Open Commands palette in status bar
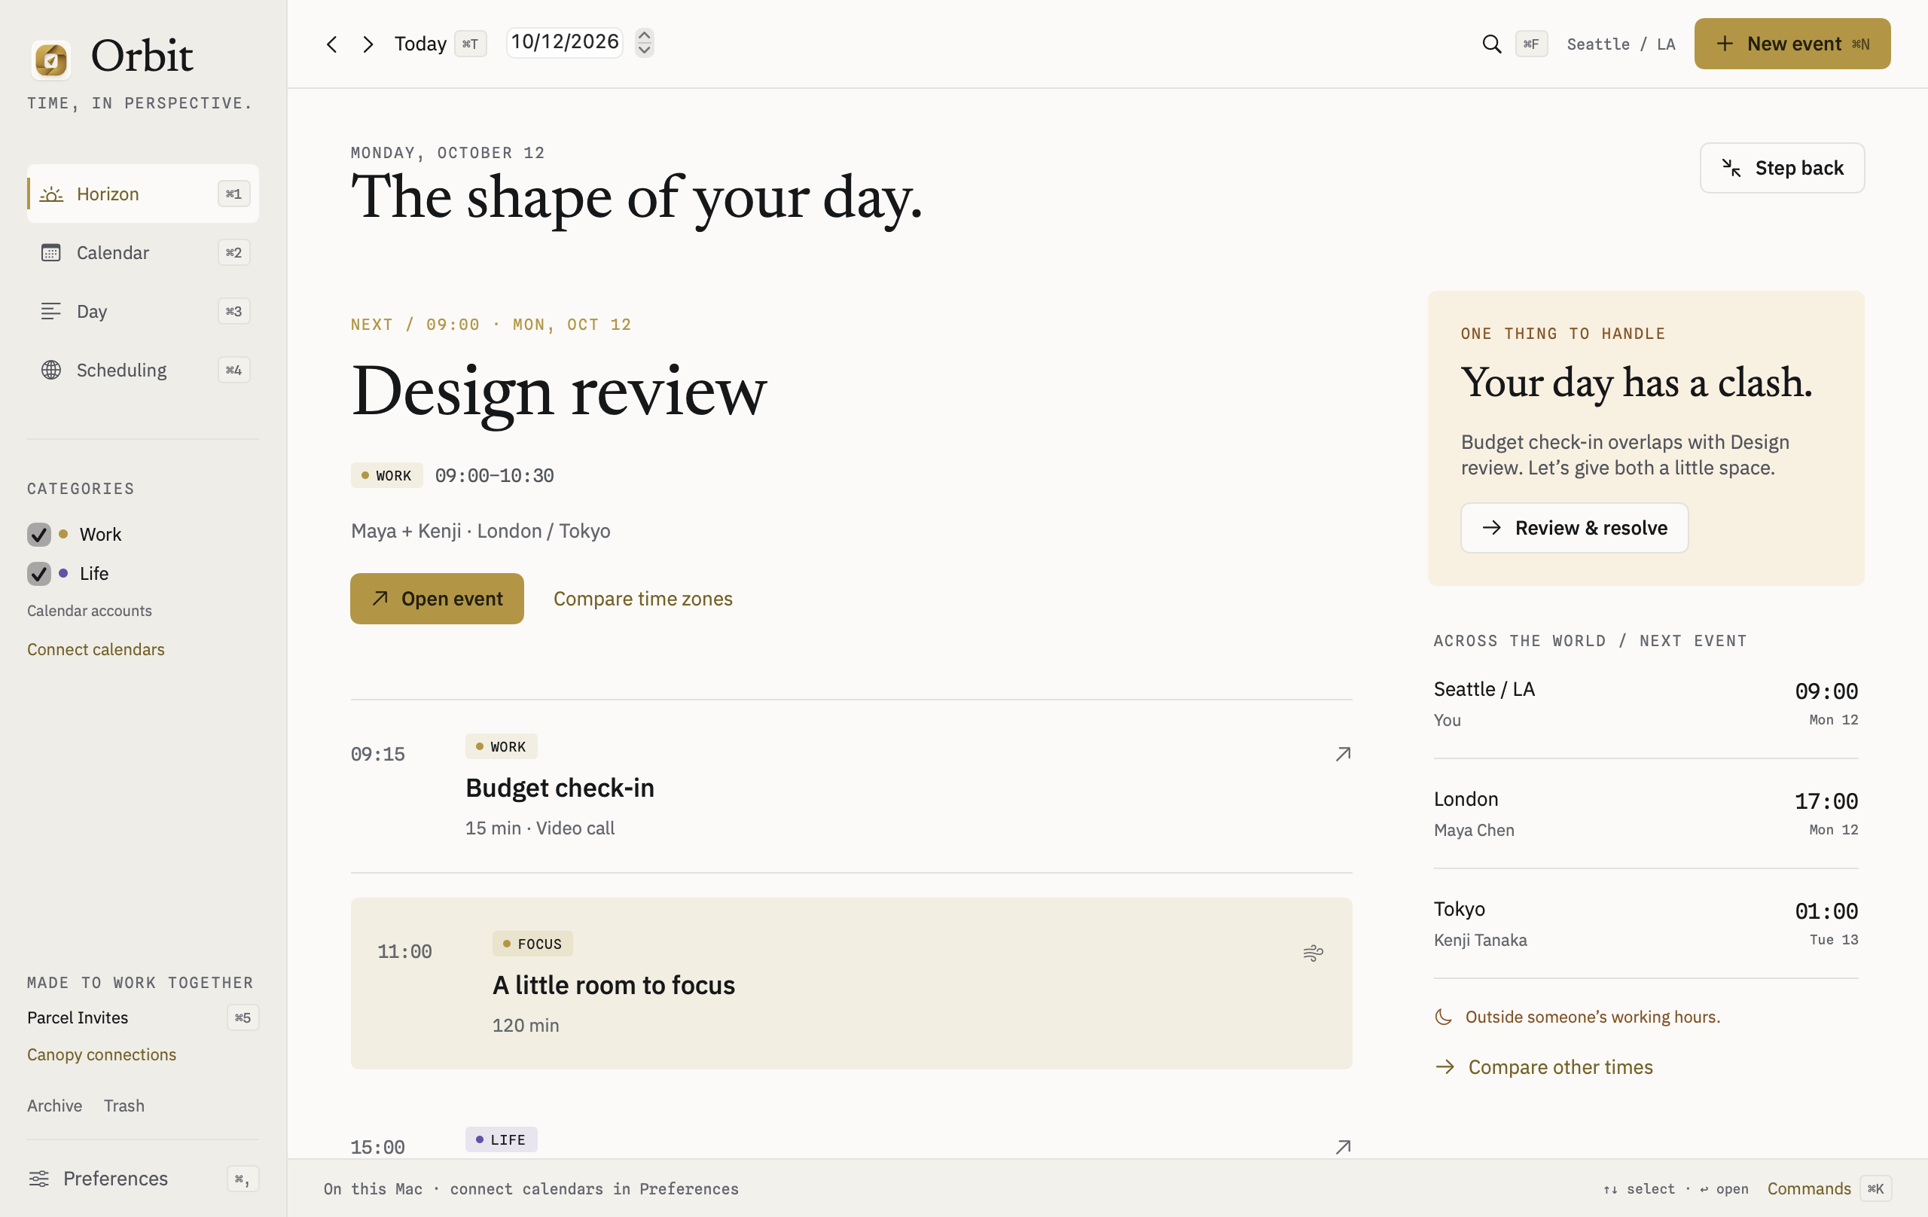The width and height of the screenshot is (1928, 1217). point(1829,1189)
